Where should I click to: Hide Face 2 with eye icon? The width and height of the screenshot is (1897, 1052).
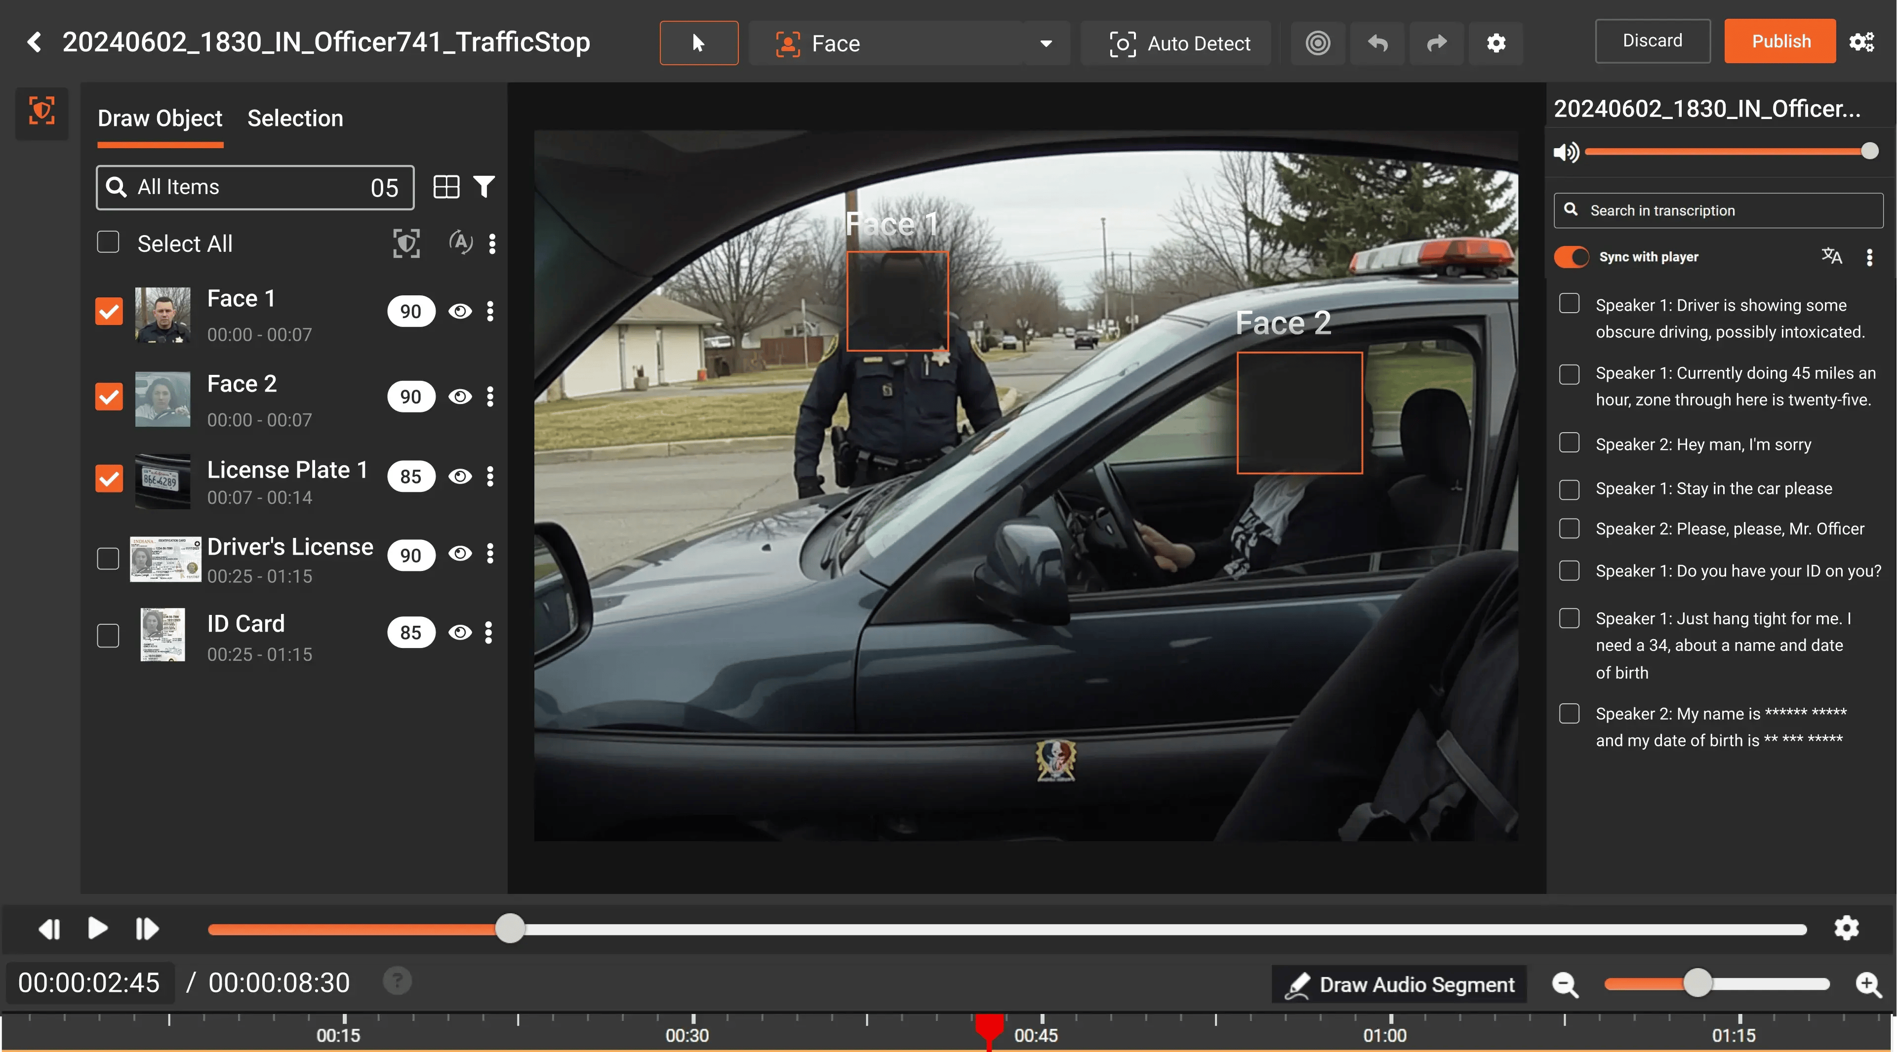point(460,397)
